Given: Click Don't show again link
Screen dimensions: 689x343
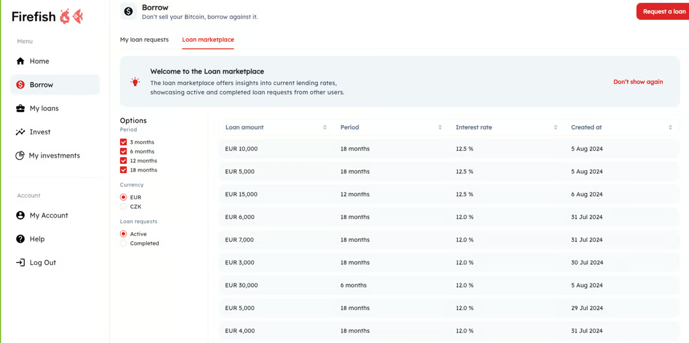Looking at the screenshot, I should tap(638, 82).
